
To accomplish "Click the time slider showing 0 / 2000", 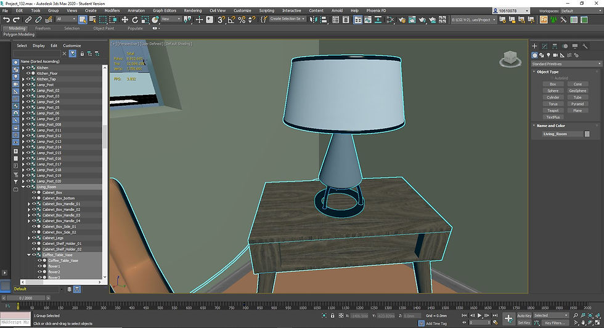I will click(x=26, y=298).
